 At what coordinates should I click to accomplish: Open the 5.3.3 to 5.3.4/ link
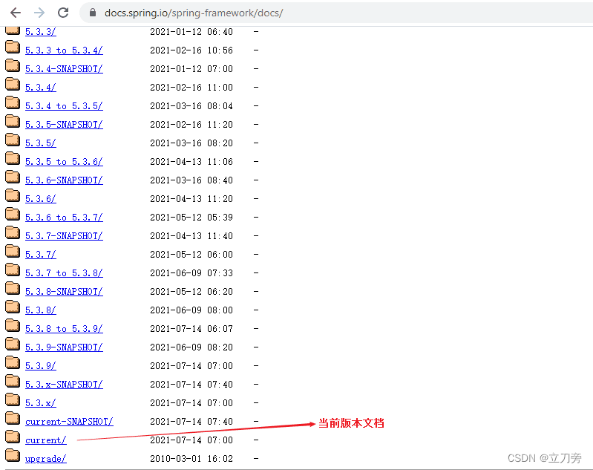[x=64, y=50]
